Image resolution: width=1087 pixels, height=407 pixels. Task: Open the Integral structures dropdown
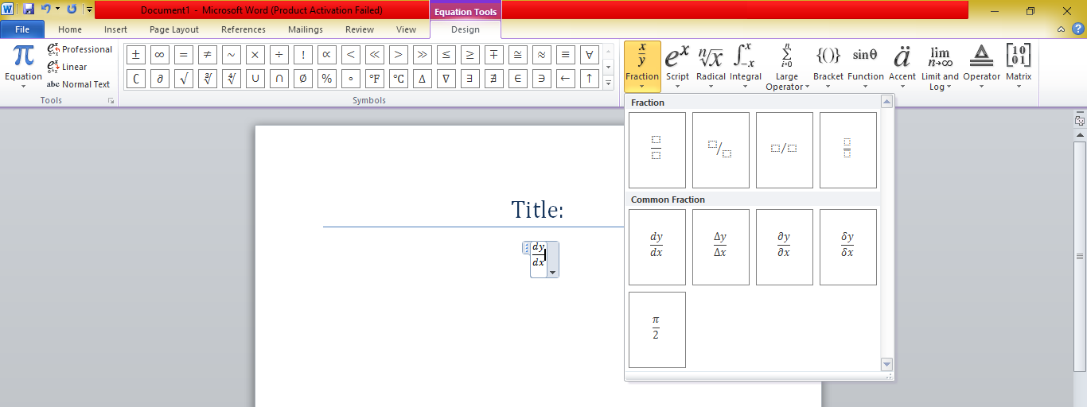point(746,67)
